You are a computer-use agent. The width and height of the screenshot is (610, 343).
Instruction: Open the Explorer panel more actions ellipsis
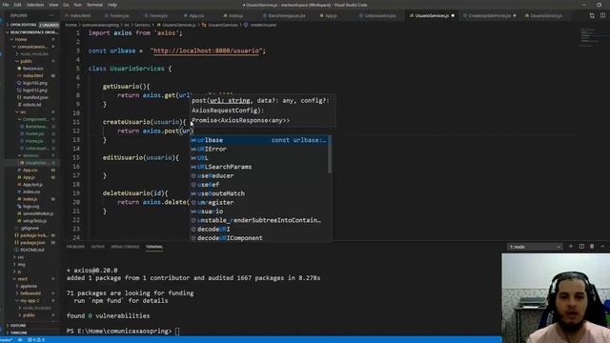tap(51, 15)
